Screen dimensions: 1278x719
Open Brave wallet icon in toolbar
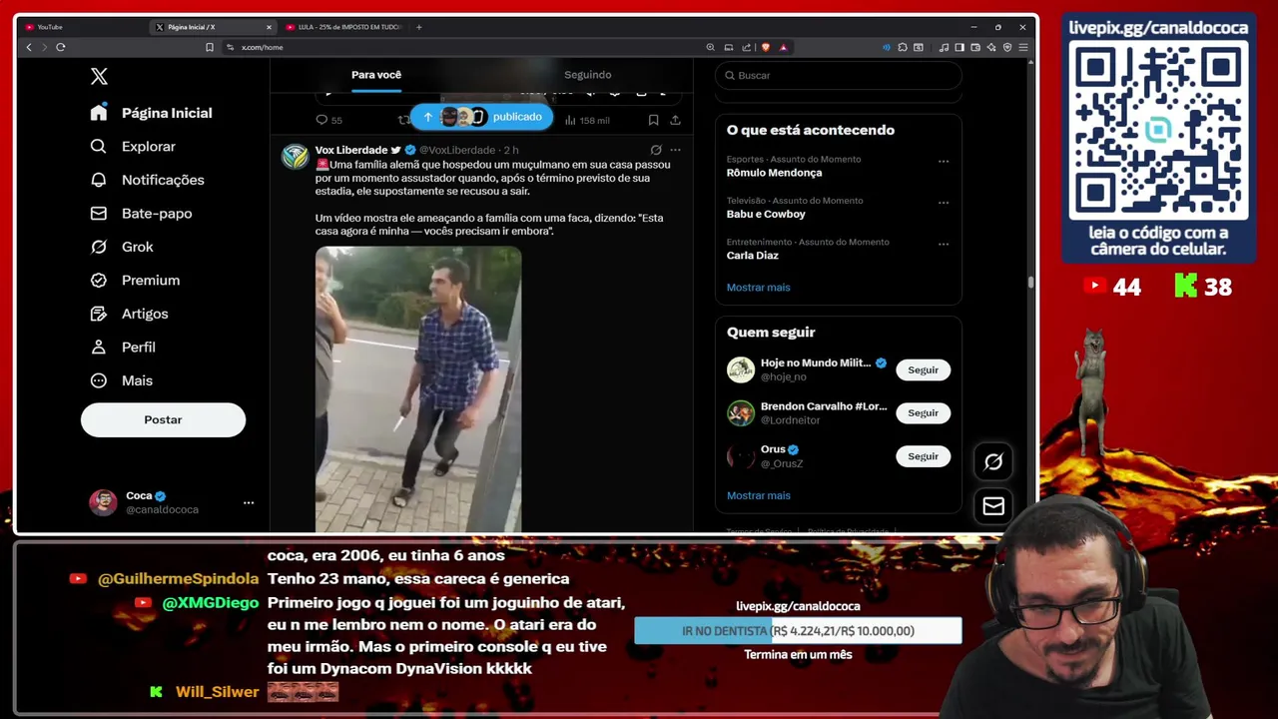pos(975,47)
